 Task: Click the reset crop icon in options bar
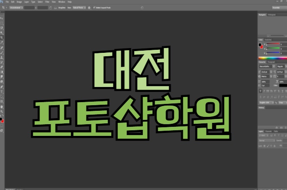(x=142, y=8)
